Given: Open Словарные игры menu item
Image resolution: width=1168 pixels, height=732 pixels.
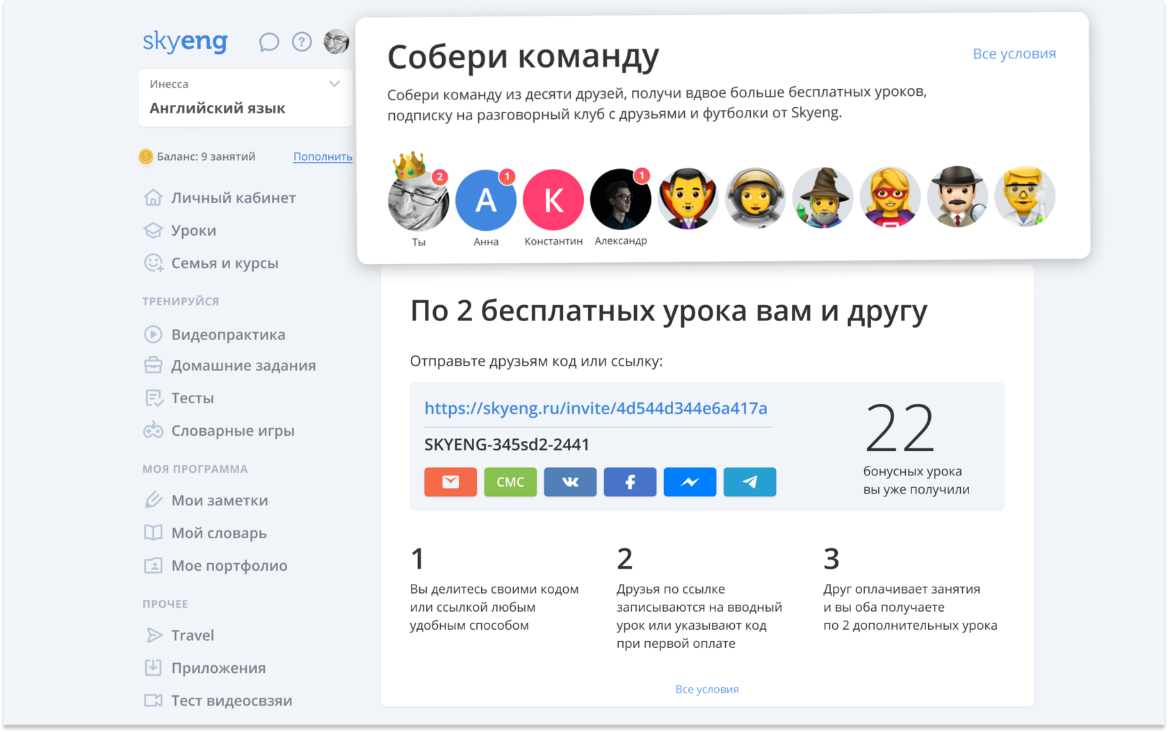Looking at the screenshot, I should (232, 431).
